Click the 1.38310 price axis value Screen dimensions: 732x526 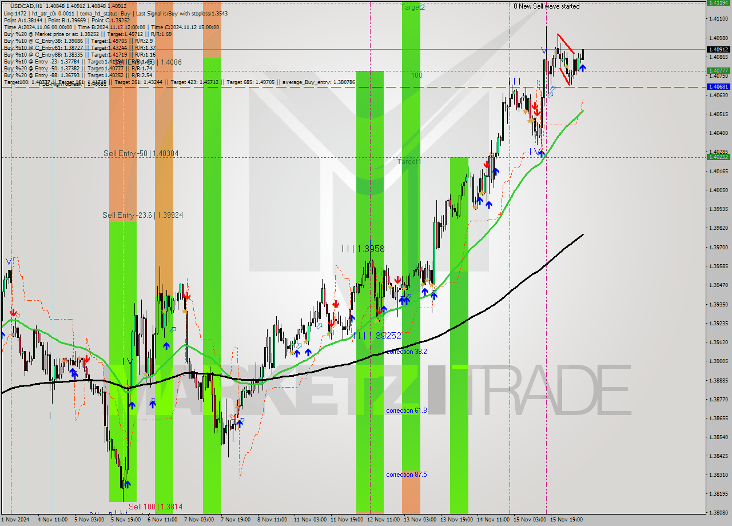click(718, 475)
